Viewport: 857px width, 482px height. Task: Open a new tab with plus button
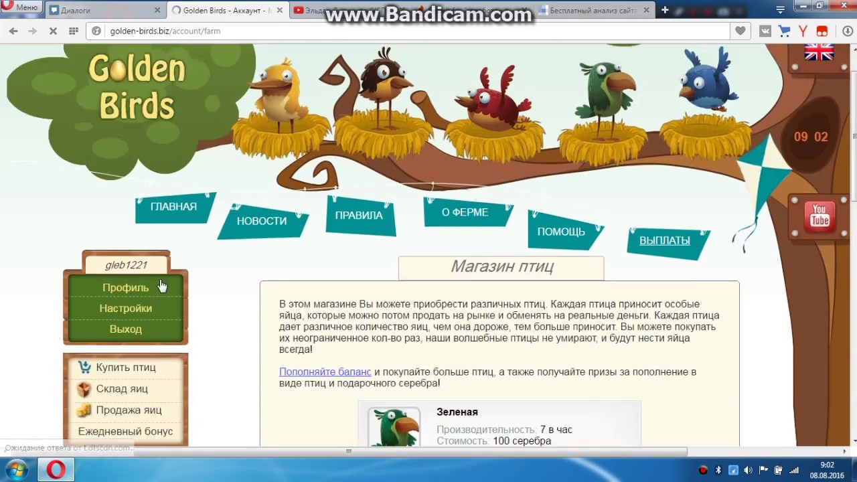(x=665, y=10)
